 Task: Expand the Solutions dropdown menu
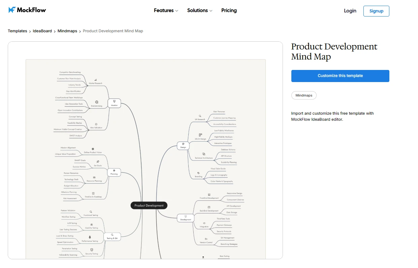point(200,10)
